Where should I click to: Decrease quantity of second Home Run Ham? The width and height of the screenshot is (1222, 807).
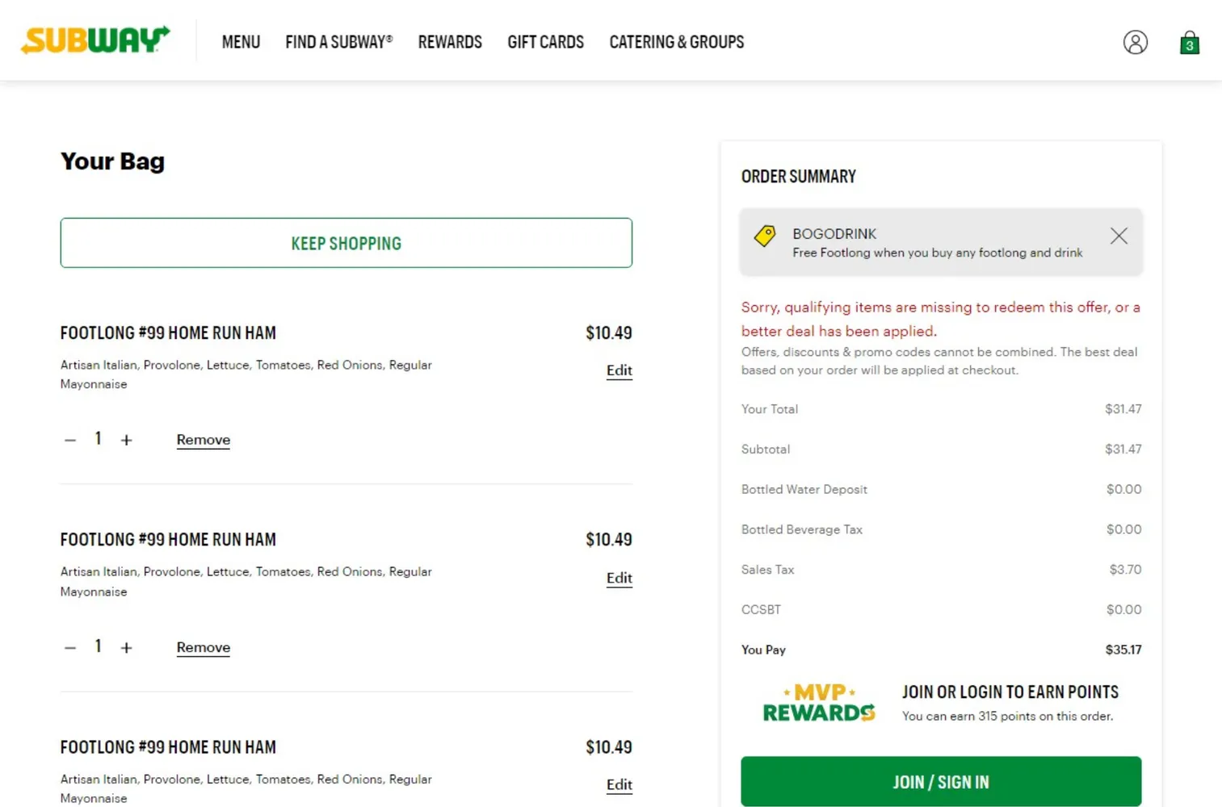70,647
